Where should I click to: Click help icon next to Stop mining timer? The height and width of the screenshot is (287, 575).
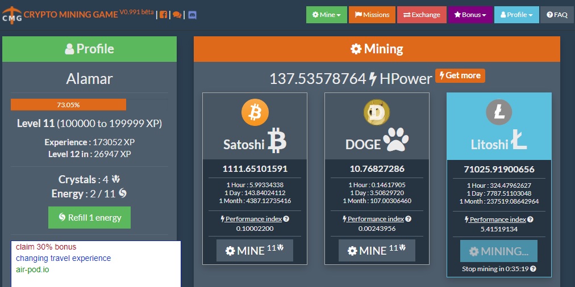[533, 269]
